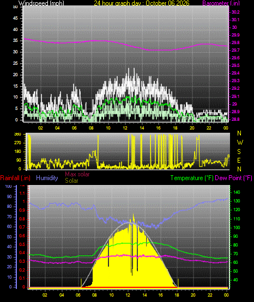Screen dimensions: 254x302
Task: Click the "29.1" barometer axis value
Action: pyautogui.click(x=235, y=96)
